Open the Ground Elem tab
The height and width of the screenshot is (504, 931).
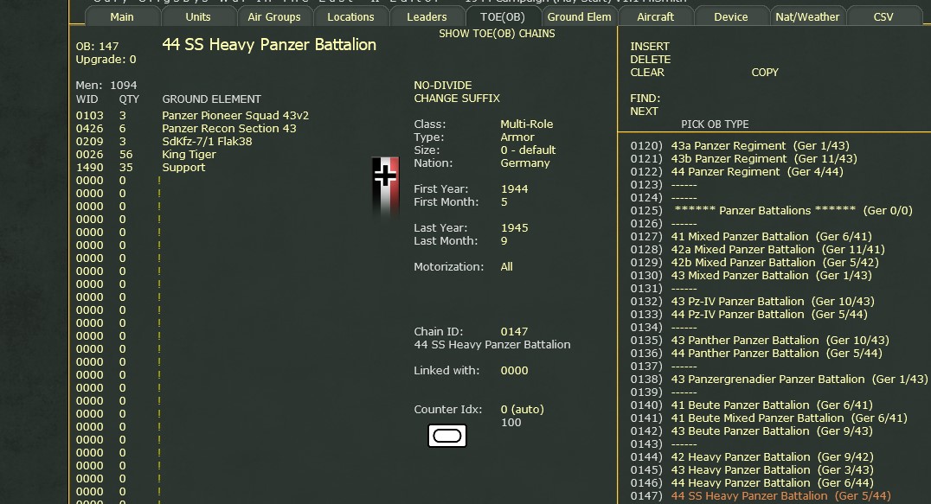(579, 17)
